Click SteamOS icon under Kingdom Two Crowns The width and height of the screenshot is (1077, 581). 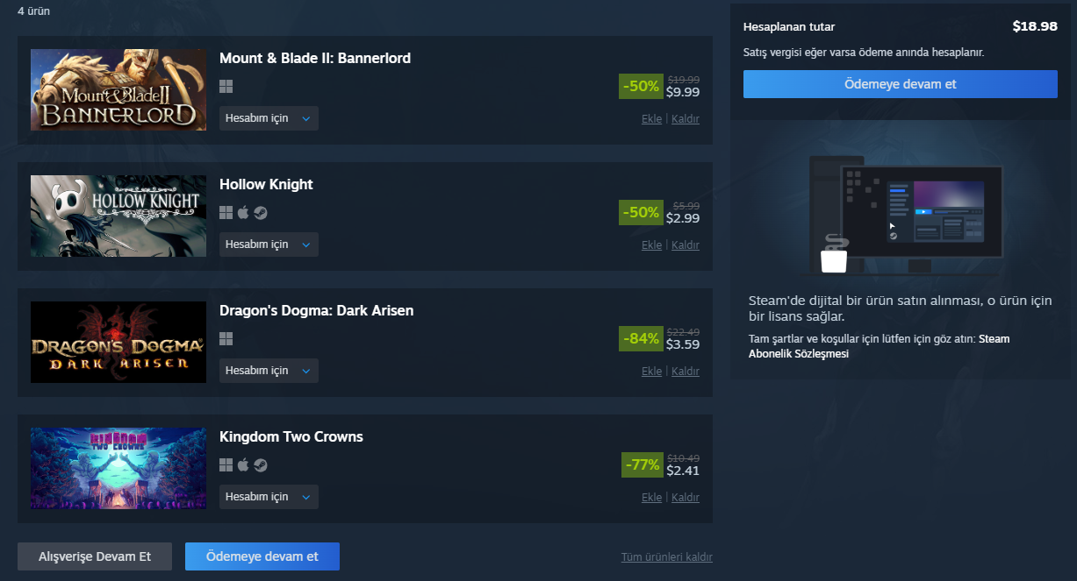click(261, 465)
